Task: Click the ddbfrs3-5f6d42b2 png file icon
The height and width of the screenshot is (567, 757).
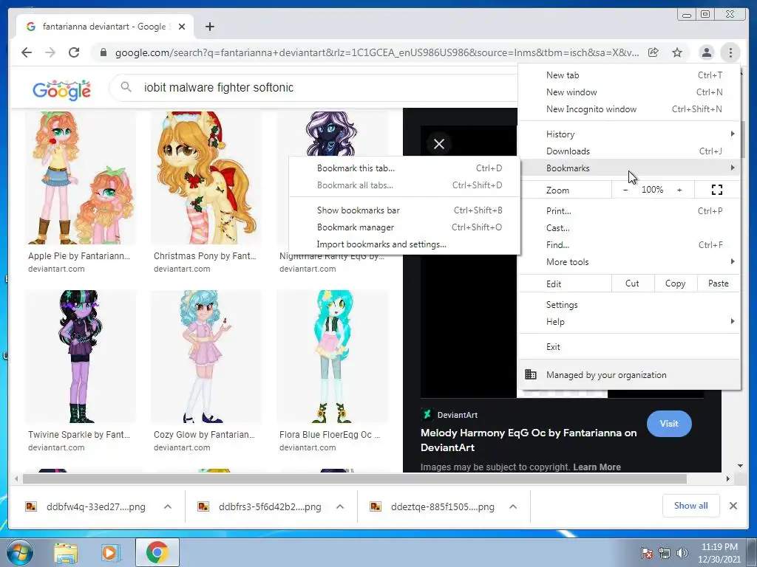Action: point(203,506)
